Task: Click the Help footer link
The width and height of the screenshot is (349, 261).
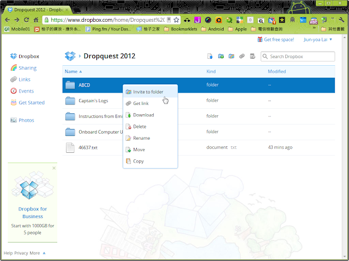Action: click(8, 253)
